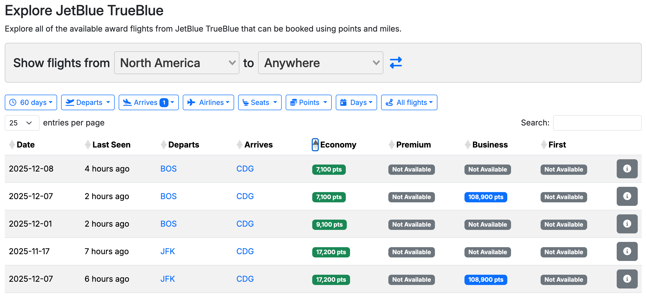Open the Airlines filter menu

click(x=208, y=102)
